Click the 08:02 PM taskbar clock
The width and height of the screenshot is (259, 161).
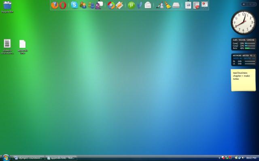(251, 158)
